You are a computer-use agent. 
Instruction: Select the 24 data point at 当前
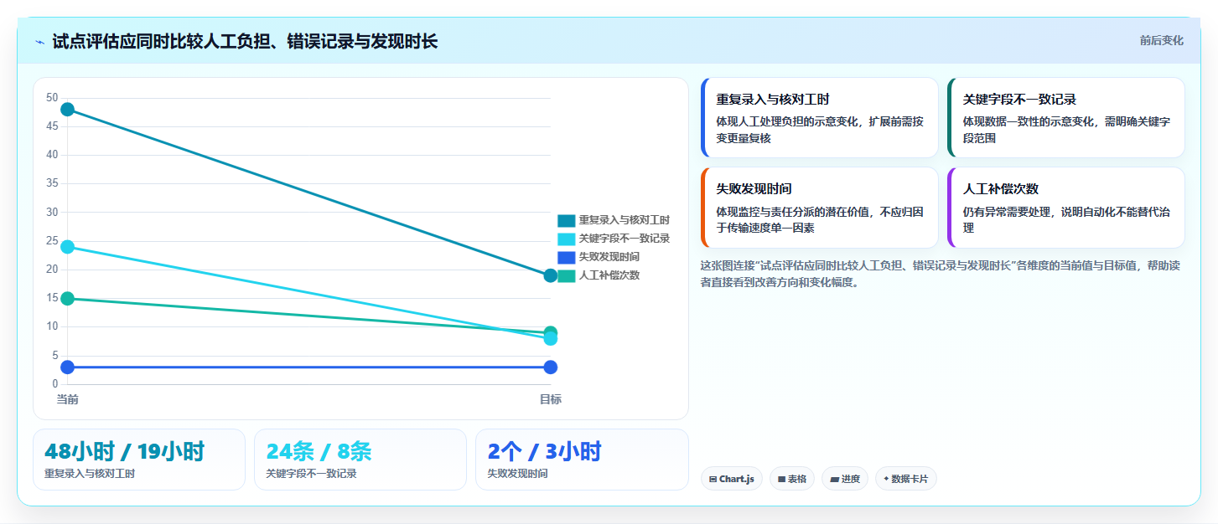(x=68, y=247)
